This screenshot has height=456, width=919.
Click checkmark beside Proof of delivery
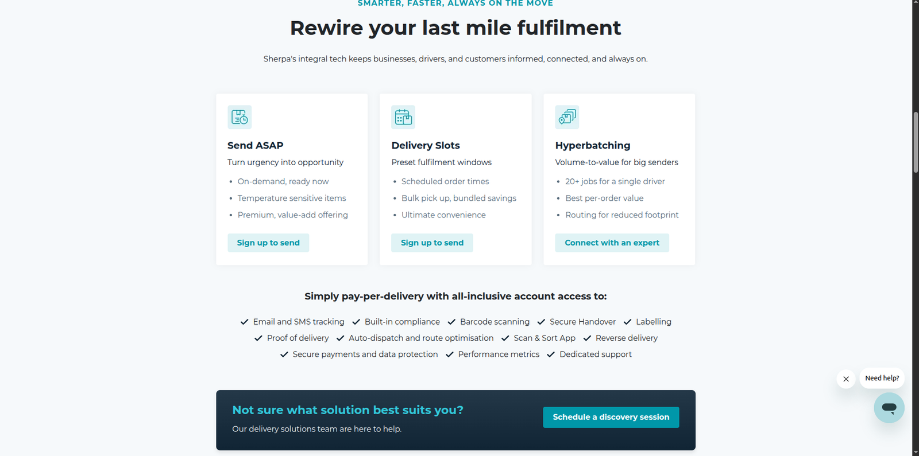point(258,338)
